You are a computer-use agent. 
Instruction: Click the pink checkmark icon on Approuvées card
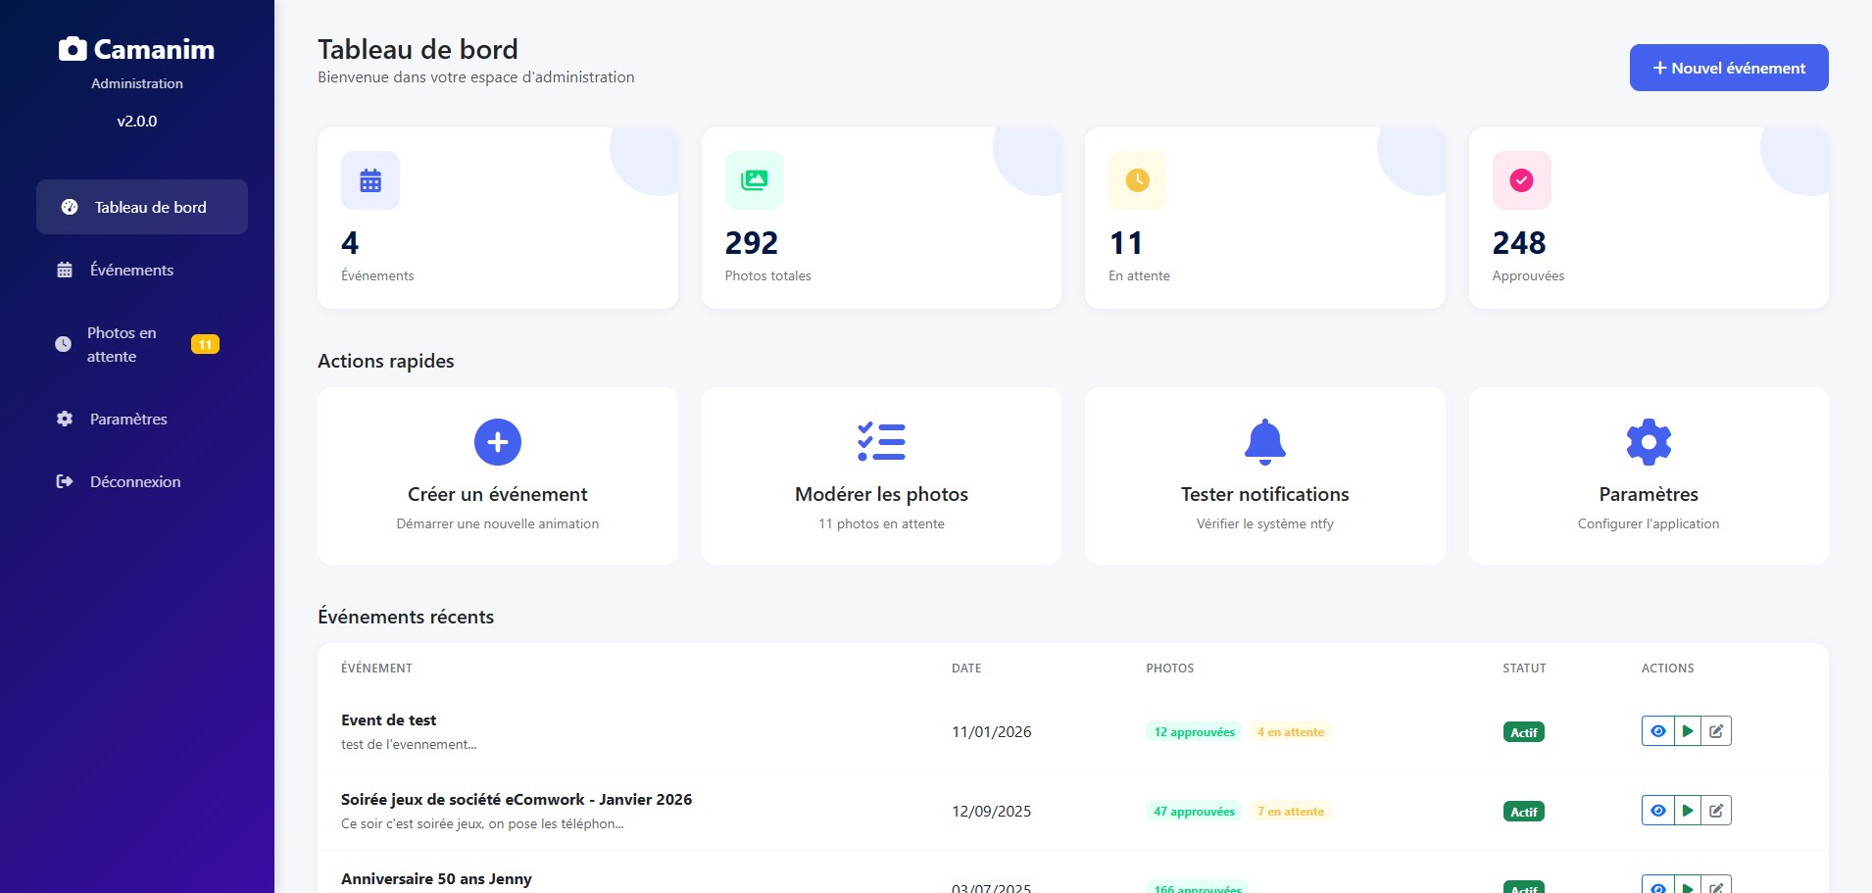(1521, 180)
